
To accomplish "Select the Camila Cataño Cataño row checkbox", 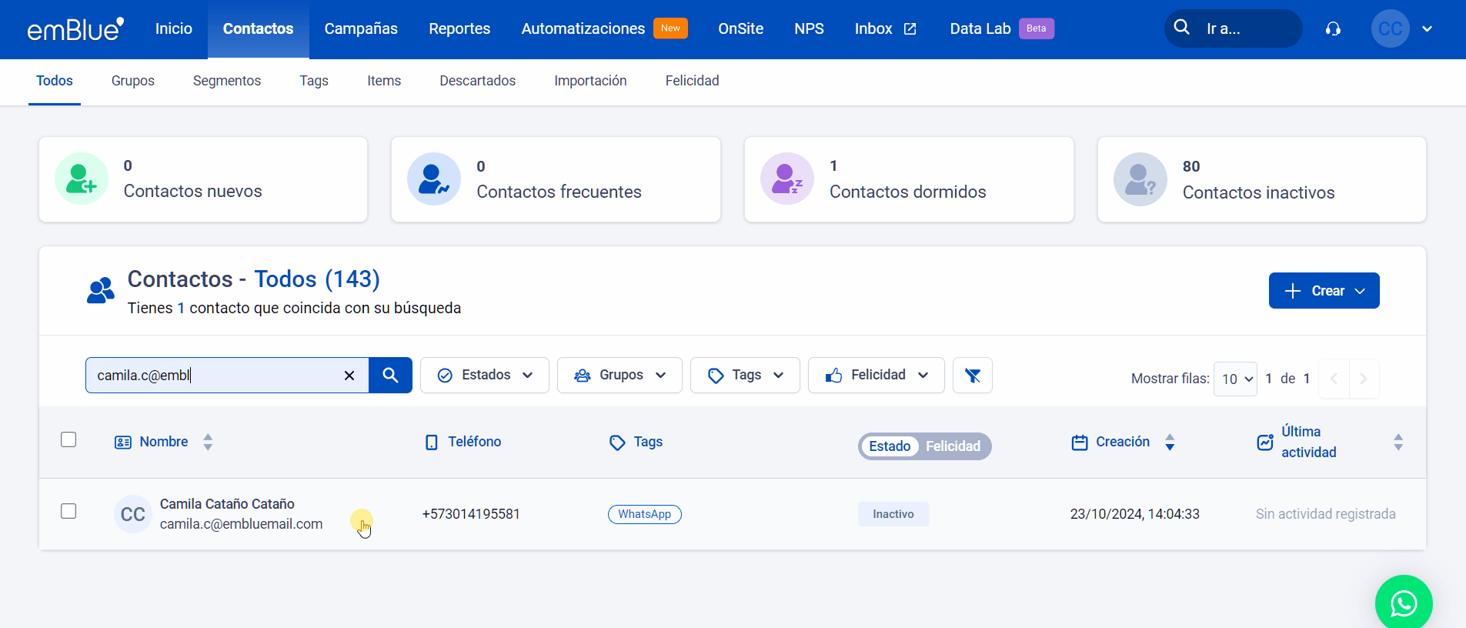I will [68, 511].
